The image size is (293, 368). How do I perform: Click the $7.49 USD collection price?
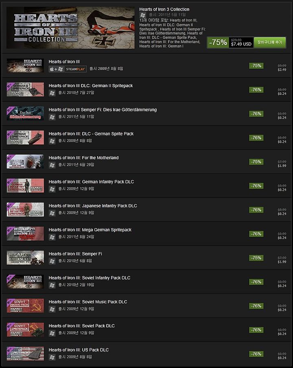(x=241, y=44)
